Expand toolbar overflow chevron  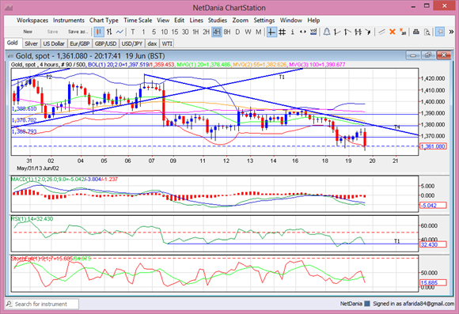click(x=451, y=32)
